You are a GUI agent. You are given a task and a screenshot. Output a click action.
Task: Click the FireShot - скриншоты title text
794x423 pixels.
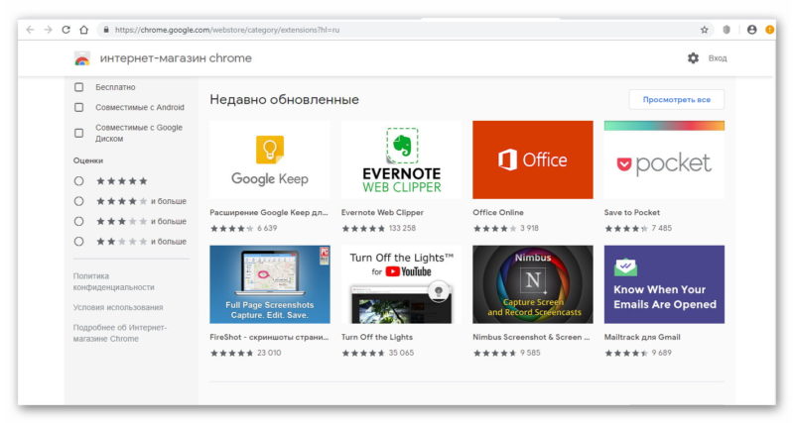coord(269,337)
